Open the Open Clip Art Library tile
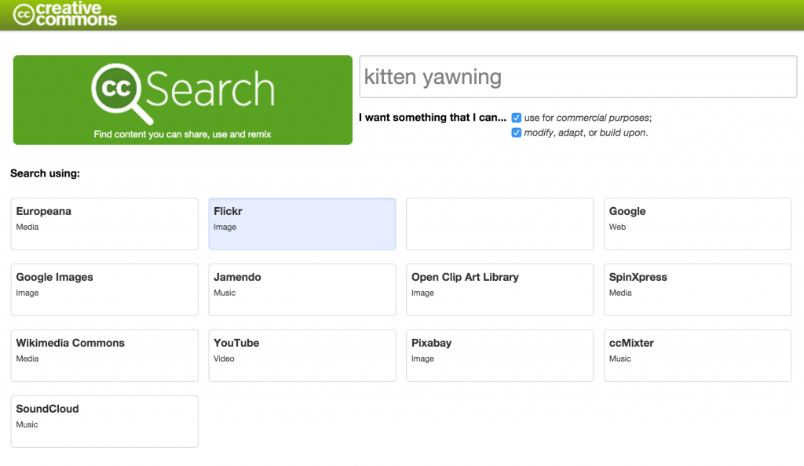 pos(499,289)
